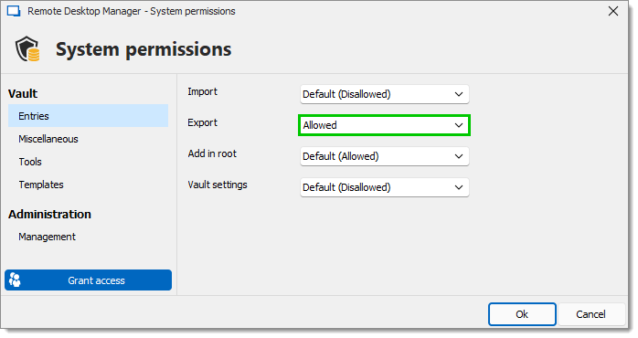Click the Grant access button
Screen dimensions: 638x338
pos(88,280)
